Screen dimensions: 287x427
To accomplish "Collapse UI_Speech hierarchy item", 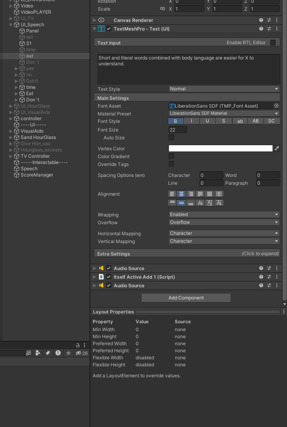I will pyautogui.click(x=11, y=25).
